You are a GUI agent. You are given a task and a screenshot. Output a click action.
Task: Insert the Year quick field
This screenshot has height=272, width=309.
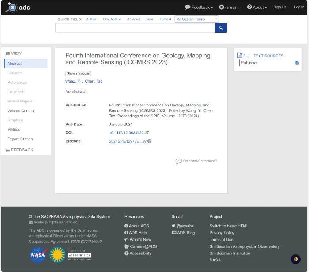[x=150, y=19]
